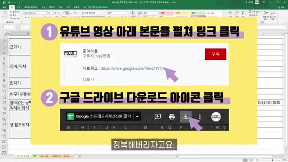The width and height of the screenshot is (288, 162).
Task: Apply the 나쁨 red cell style
Action: 166,13
